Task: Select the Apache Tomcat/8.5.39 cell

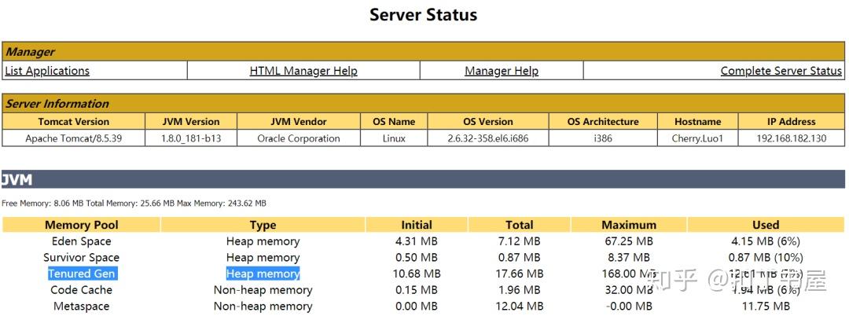Action: 74,138
